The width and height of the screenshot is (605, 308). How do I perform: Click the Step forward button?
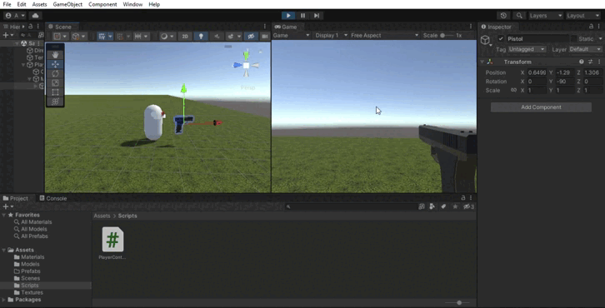click(317, 16)
